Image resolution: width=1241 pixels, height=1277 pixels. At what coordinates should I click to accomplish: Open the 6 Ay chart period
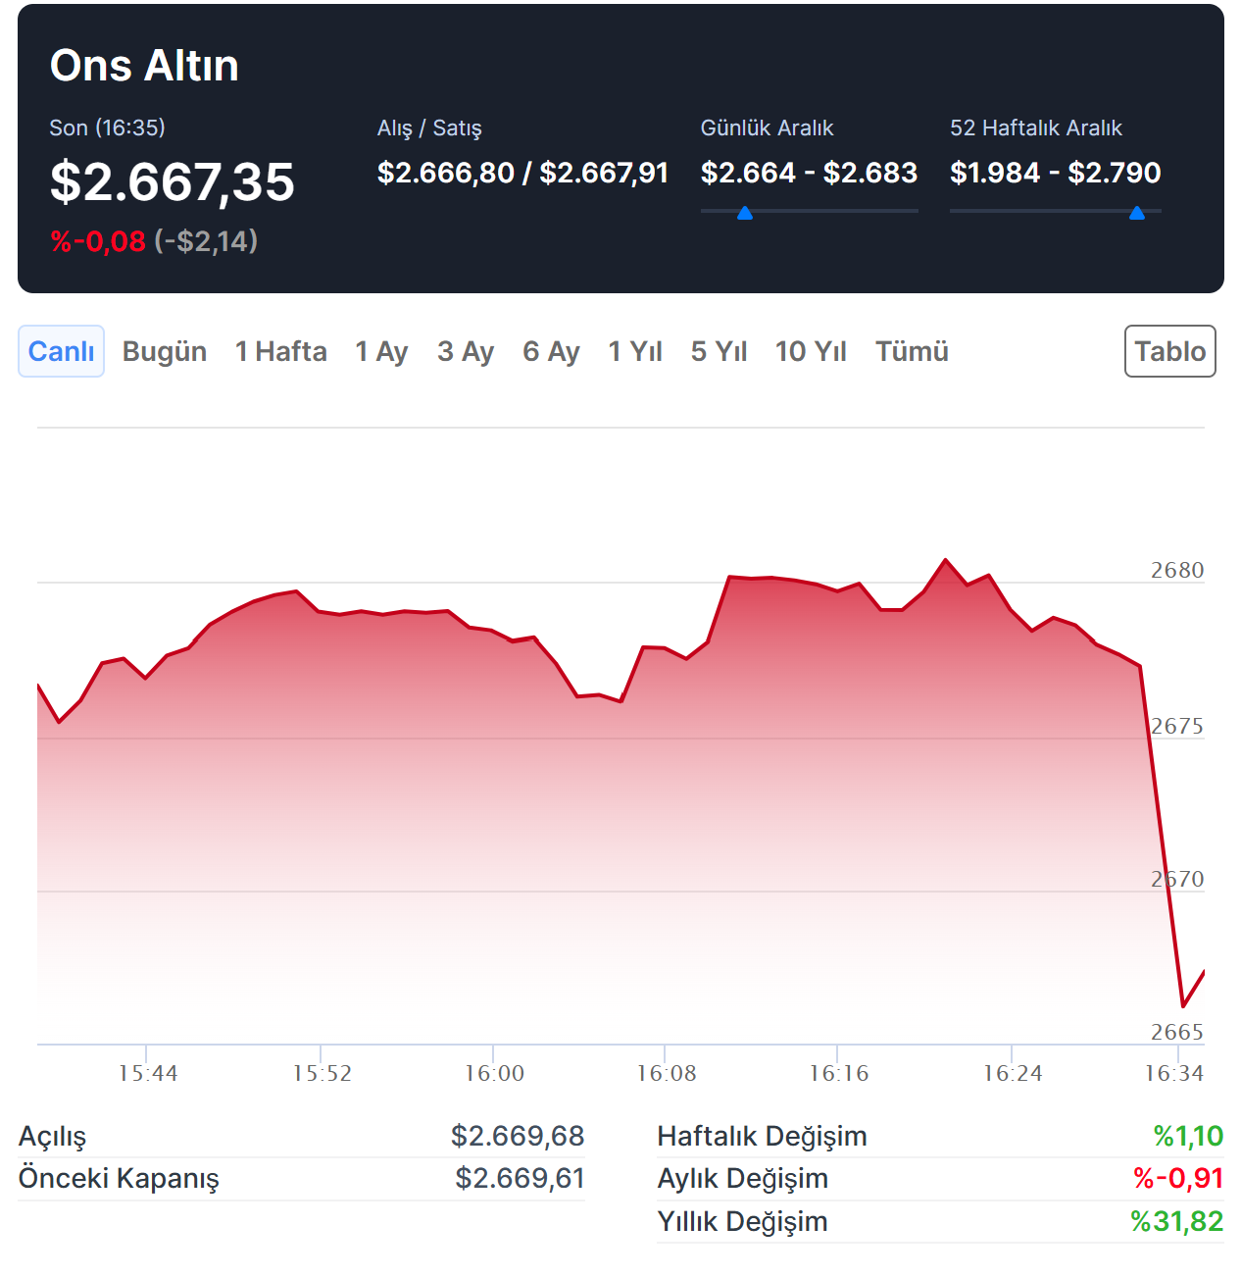pos(551,351)
